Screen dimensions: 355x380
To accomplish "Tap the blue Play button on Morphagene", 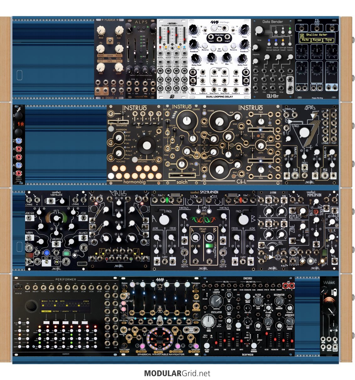I will 46,253.
